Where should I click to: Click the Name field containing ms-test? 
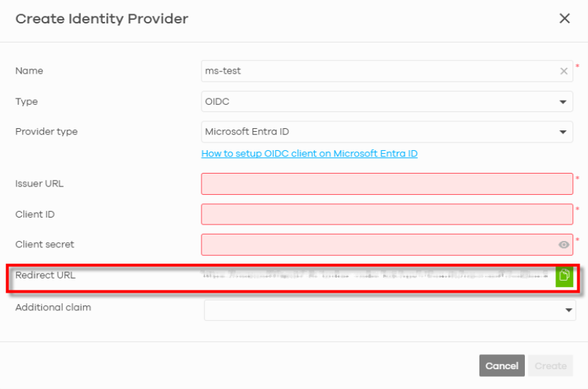[387, 71]
